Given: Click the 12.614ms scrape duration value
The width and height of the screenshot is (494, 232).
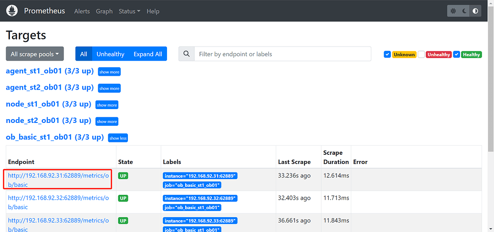Looking at the screenshot, I should tap(336, 175).
